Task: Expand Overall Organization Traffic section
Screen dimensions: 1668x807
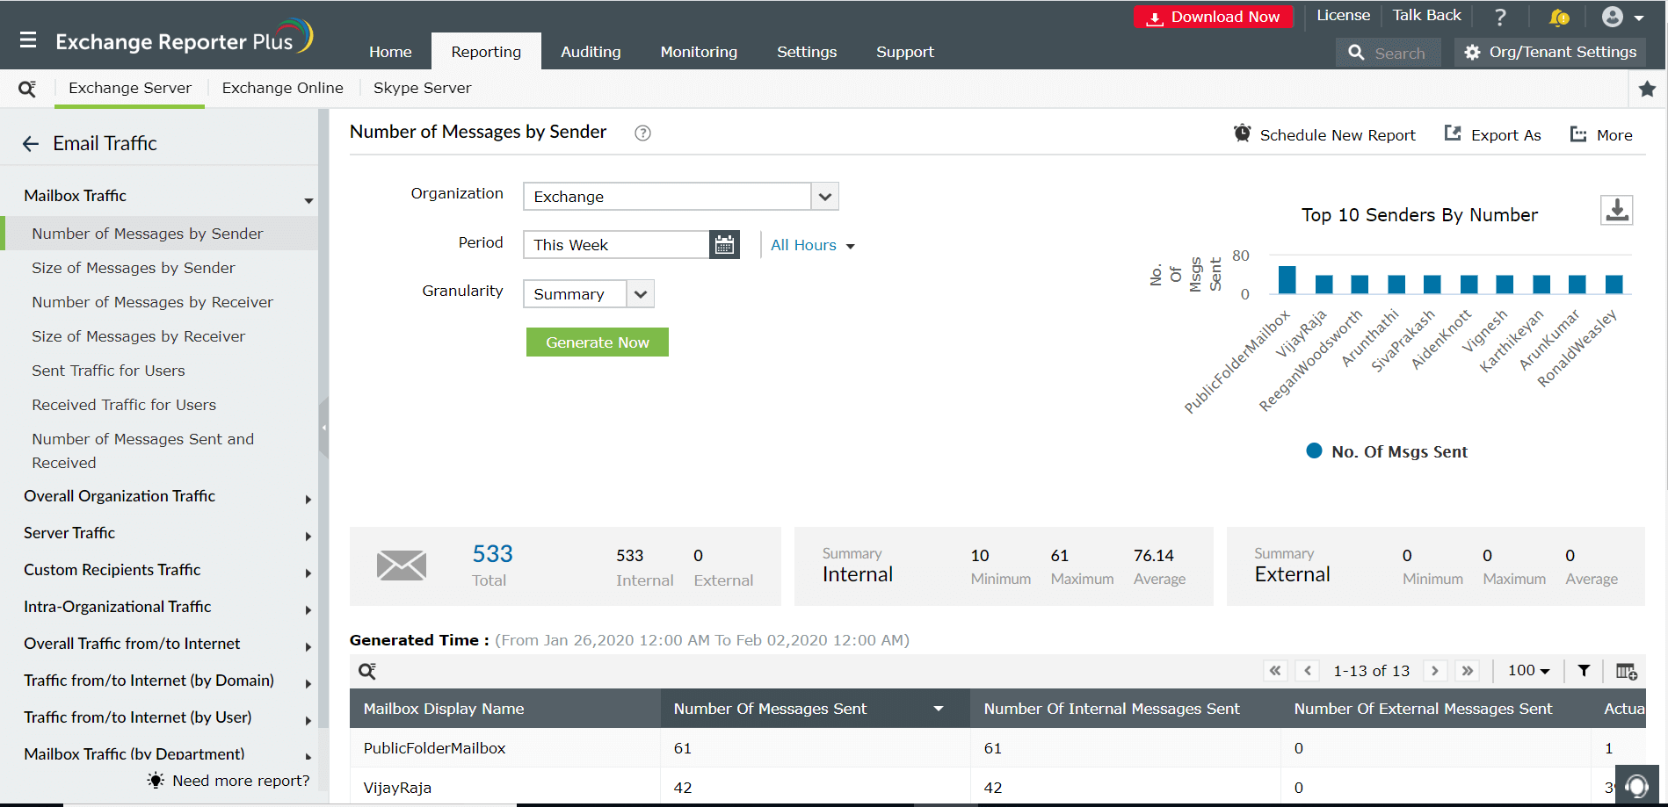Action: (x=308, y=500)
